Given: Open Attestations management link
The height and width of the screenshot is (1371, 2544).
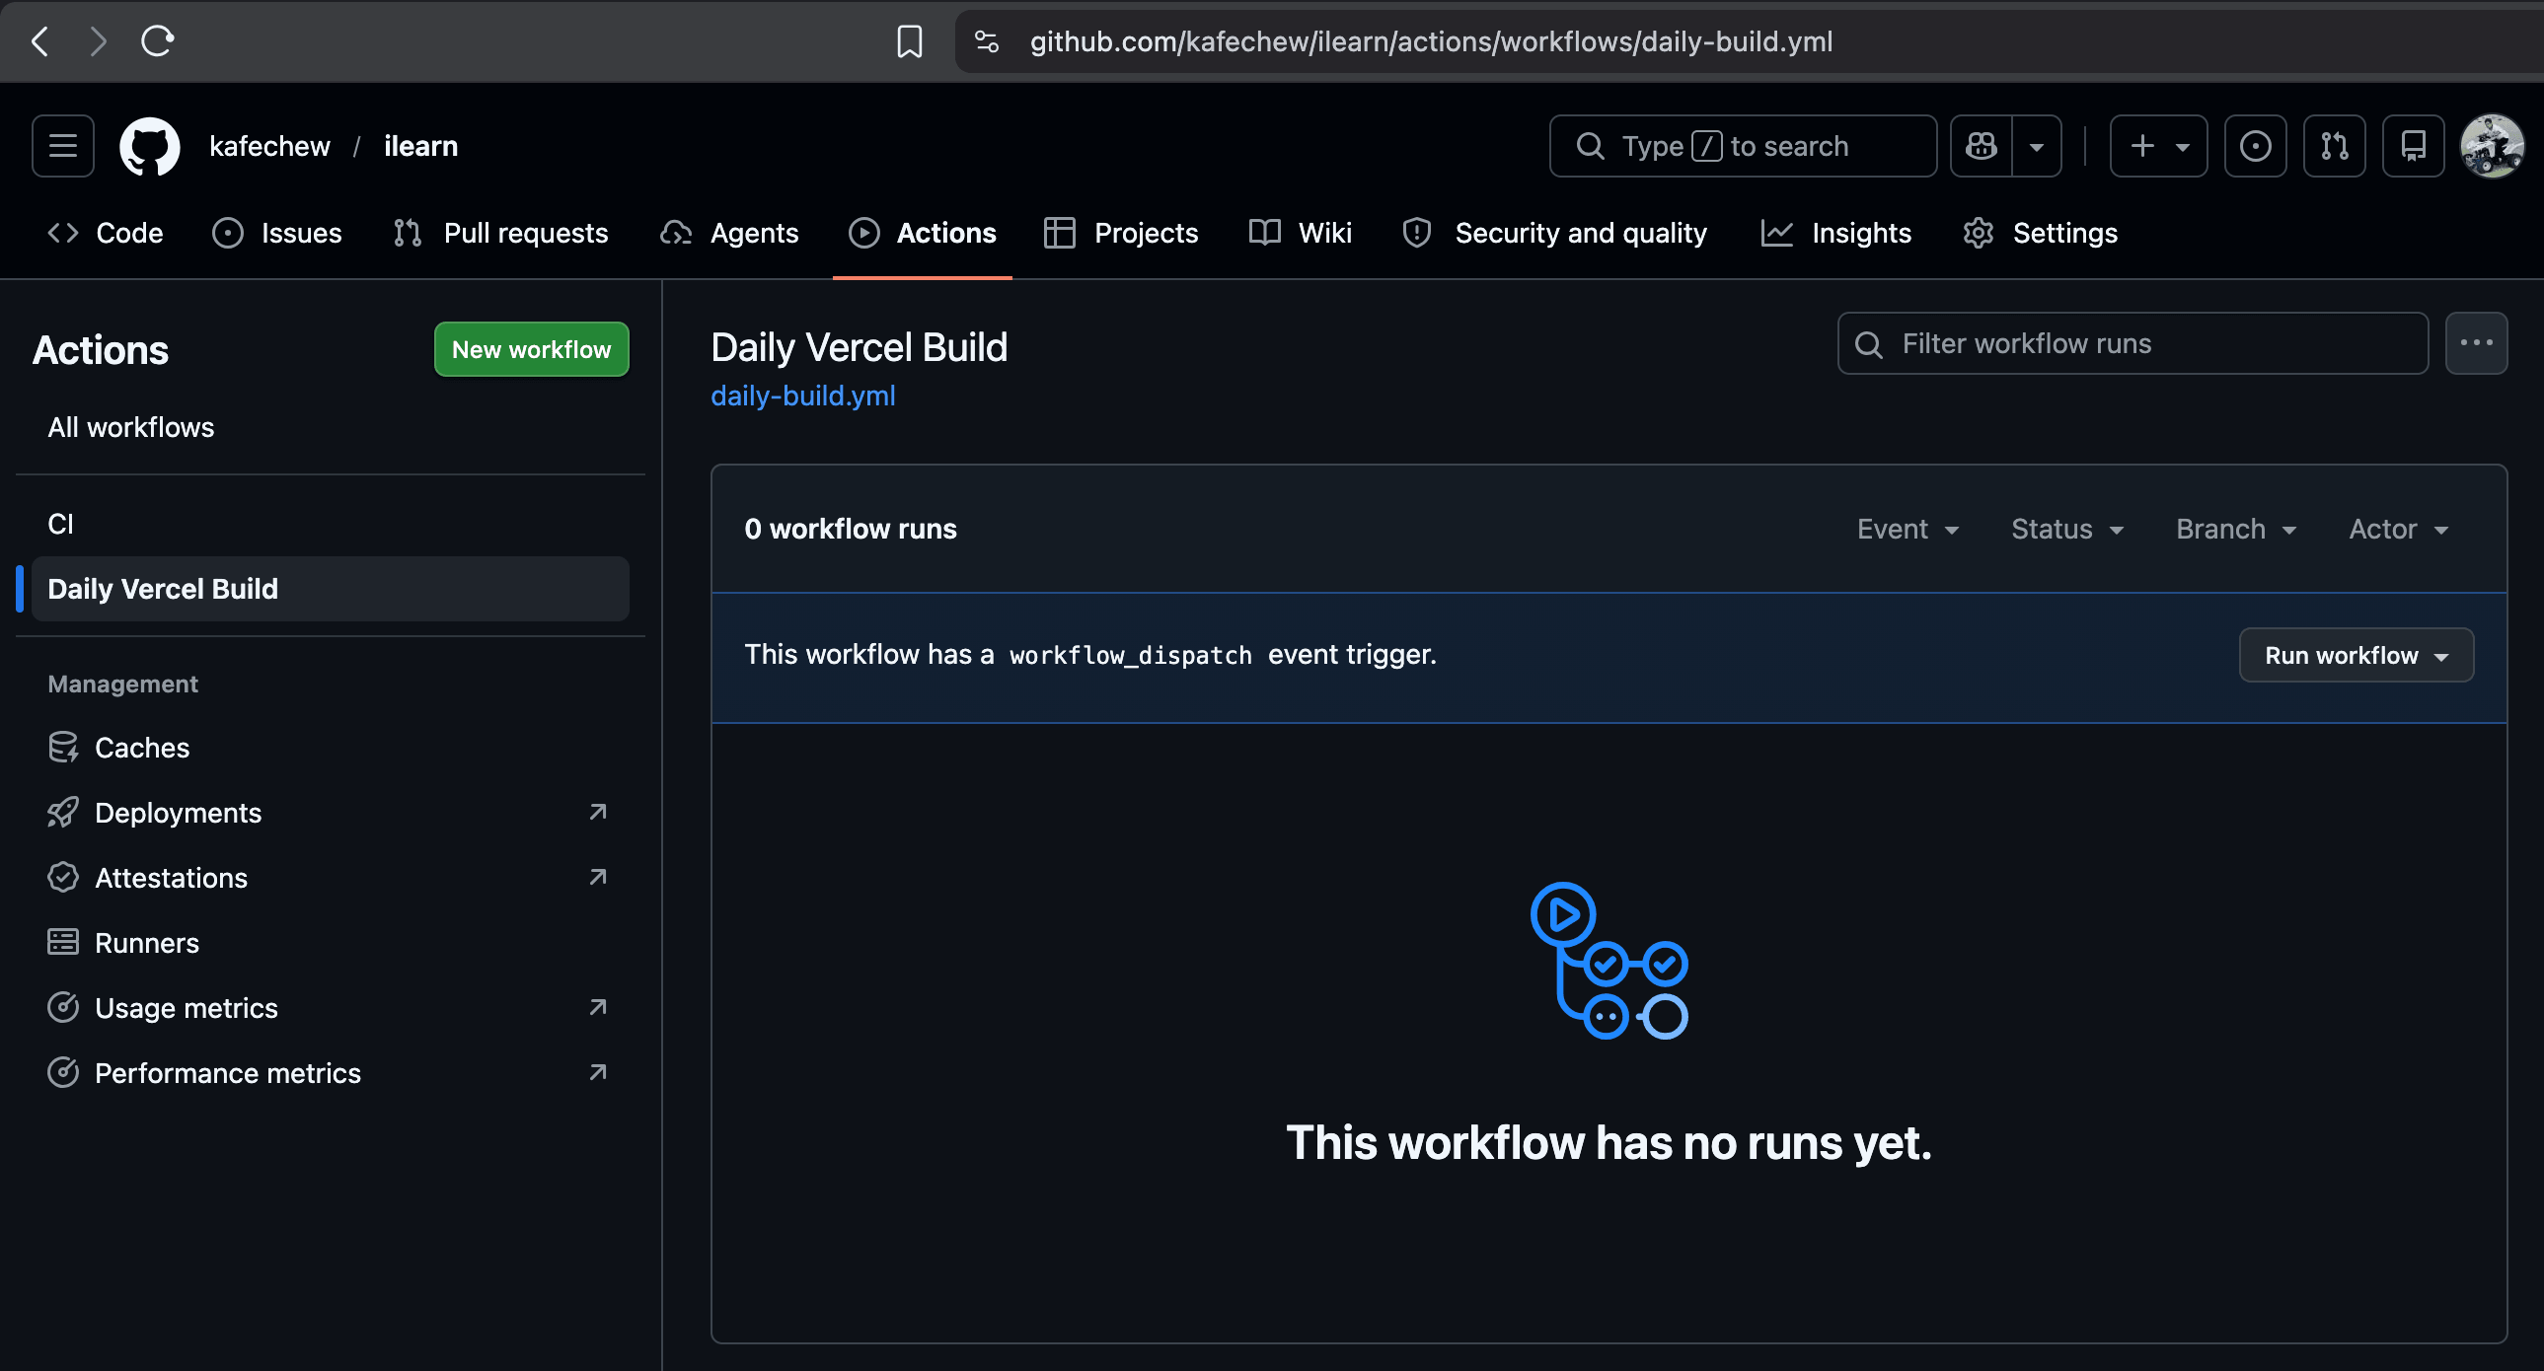Looking at the screenshot, I should [x=331, y=878].
